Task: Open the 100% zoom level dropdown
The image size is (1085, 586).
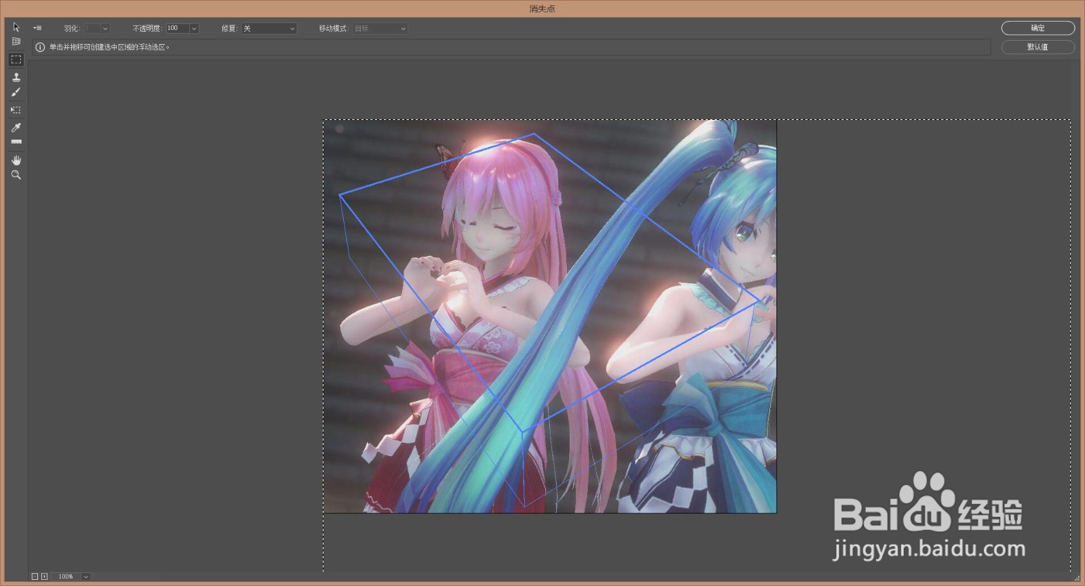Action: tap(85, 577)
